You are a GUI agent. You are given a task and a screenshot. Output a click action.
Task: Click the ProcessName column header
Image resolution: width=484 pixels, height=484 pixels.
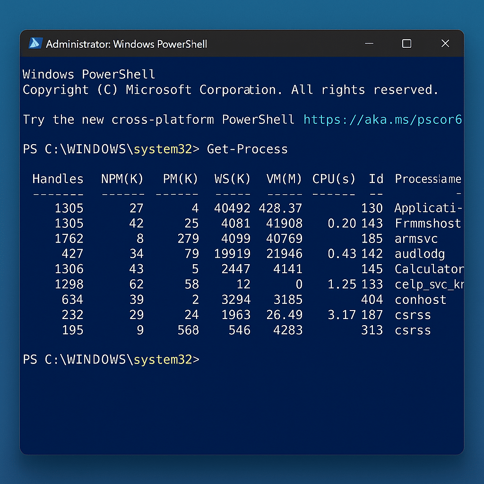[x=428, y=179]
